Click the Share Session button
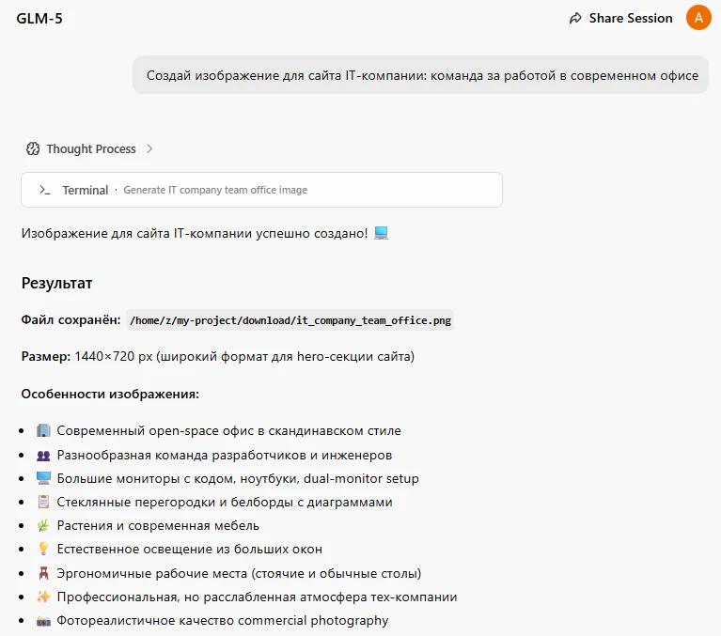This screenshot has height=636, width=721. (x=620, y=19)
